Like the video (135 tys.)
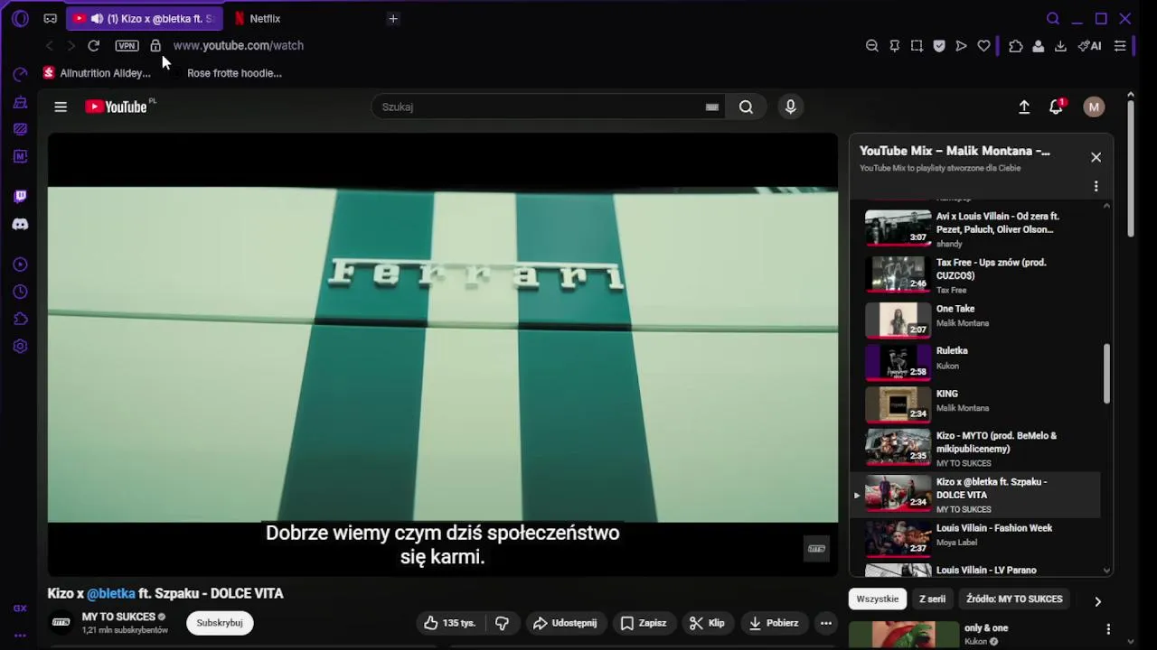 [449, 623]
